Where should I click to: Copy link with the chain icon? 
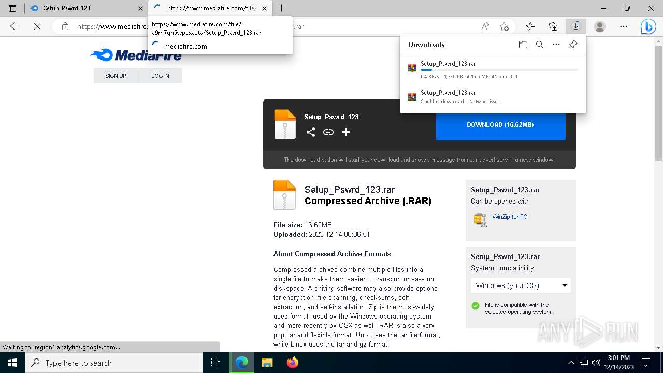[x=328, y=132]
